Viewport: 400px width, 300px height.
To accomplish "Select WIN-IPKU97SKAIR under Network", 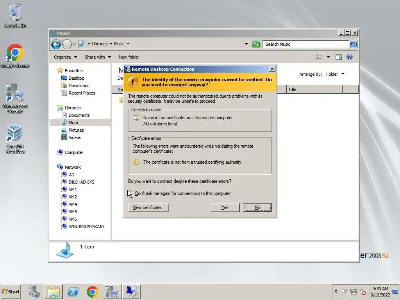I will [86, 227].
